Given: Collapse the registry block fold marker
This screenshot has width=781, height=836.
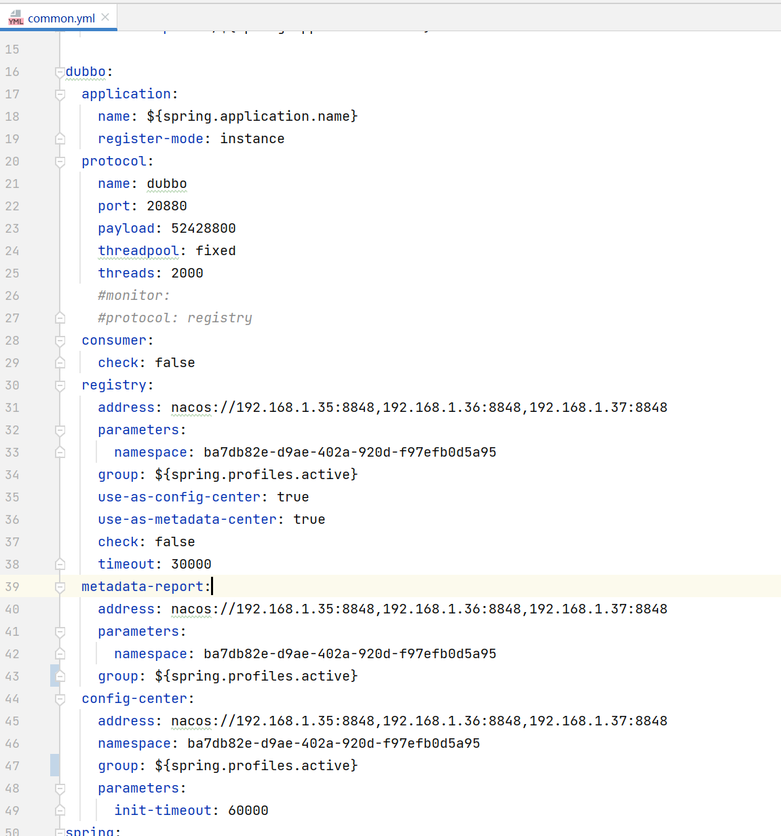Looking at the screenshot, I should tap(60, 385).
